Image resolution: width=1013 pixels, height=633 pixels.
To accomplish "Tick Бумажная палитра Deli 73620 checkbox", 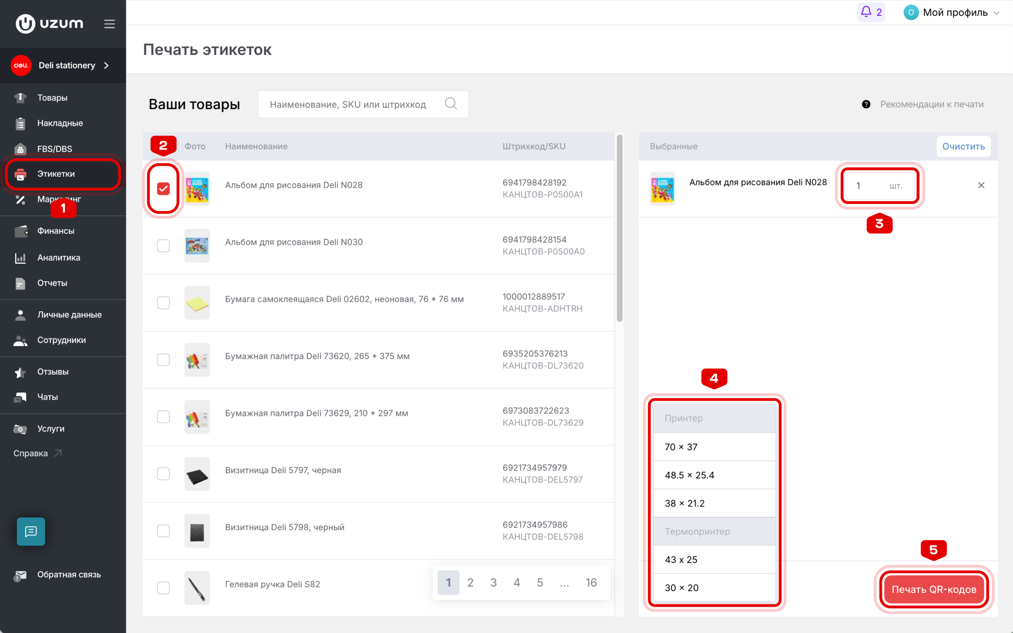I will coord(163,360).
